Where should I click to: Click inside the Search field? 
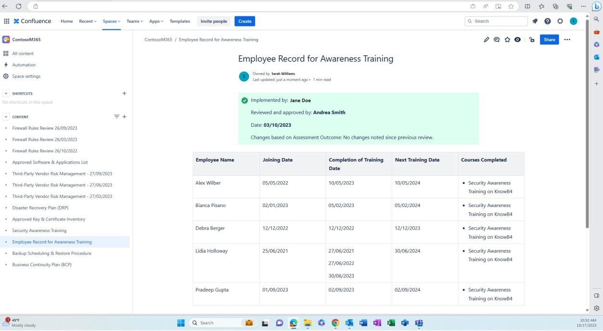tap(496, 21)
